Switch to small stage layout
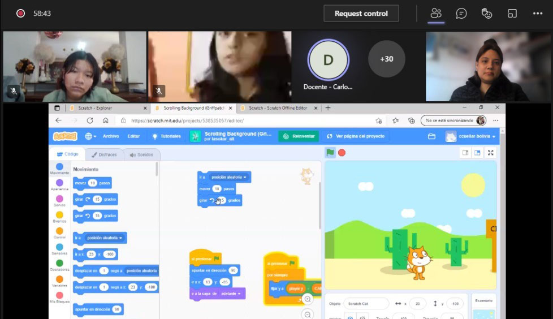The image size is (553, 319). coord(465,153)
